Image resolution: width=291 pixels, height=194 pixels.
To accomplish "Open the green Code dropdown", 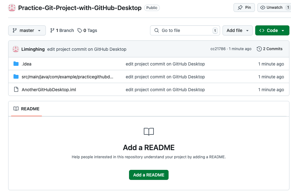I will [272, 30].
